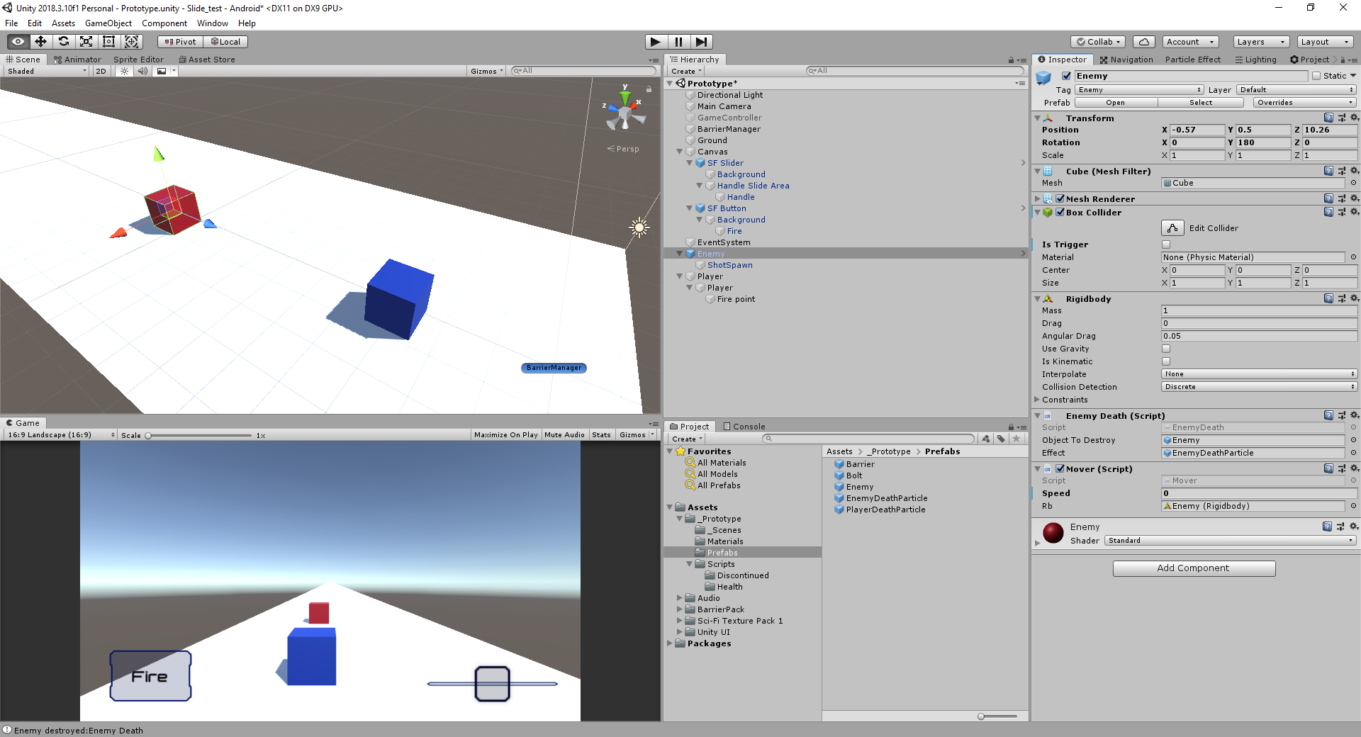The image size is (1361, 737).
Task: Click the Edit Collider icon button
Action: tap(1172, 227)
